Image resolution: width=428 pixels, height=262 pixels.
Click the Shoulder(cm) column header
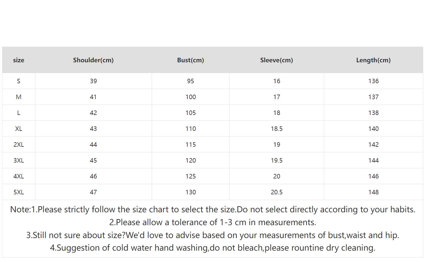pyautogui.click(x=93, y=60)
